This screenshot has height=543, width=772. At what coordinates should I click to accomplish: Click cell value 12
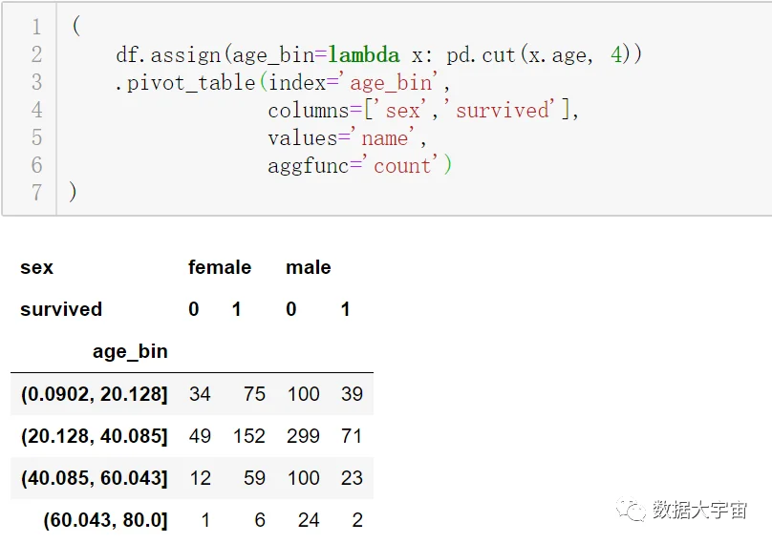200,478
